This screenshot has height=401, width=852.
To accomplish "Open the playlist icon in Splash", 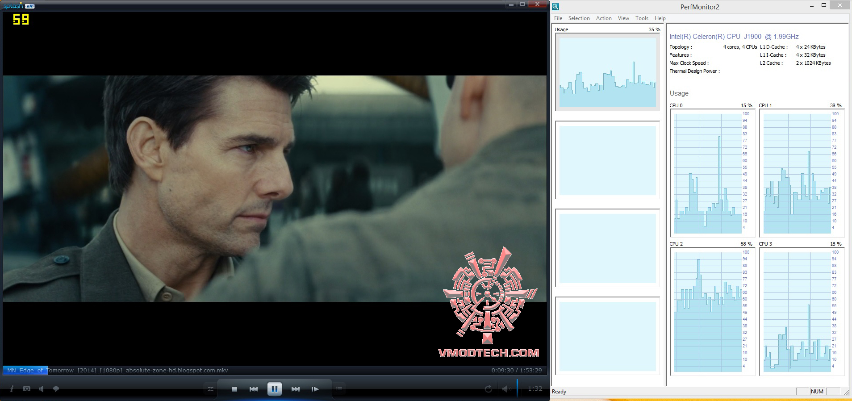I will click(339, 389).
